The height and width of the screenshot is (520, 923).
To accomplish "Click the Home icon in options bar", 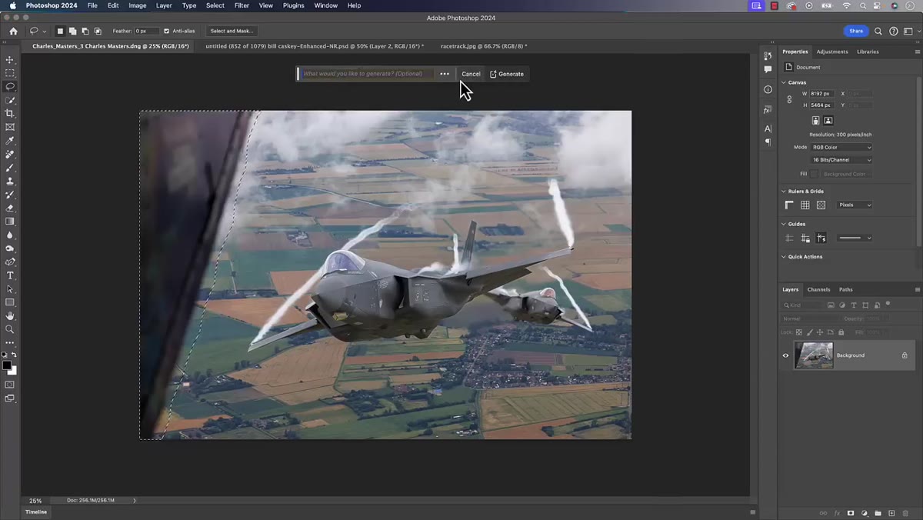I will (x=13, y=31).
